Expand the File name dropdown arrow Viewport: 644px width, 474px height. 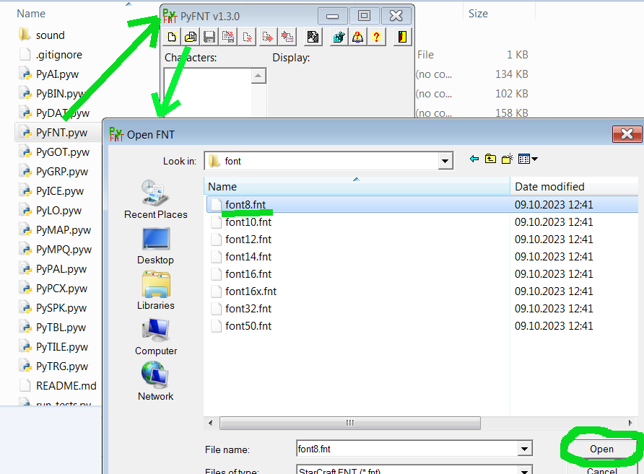[x=524, y=449]
